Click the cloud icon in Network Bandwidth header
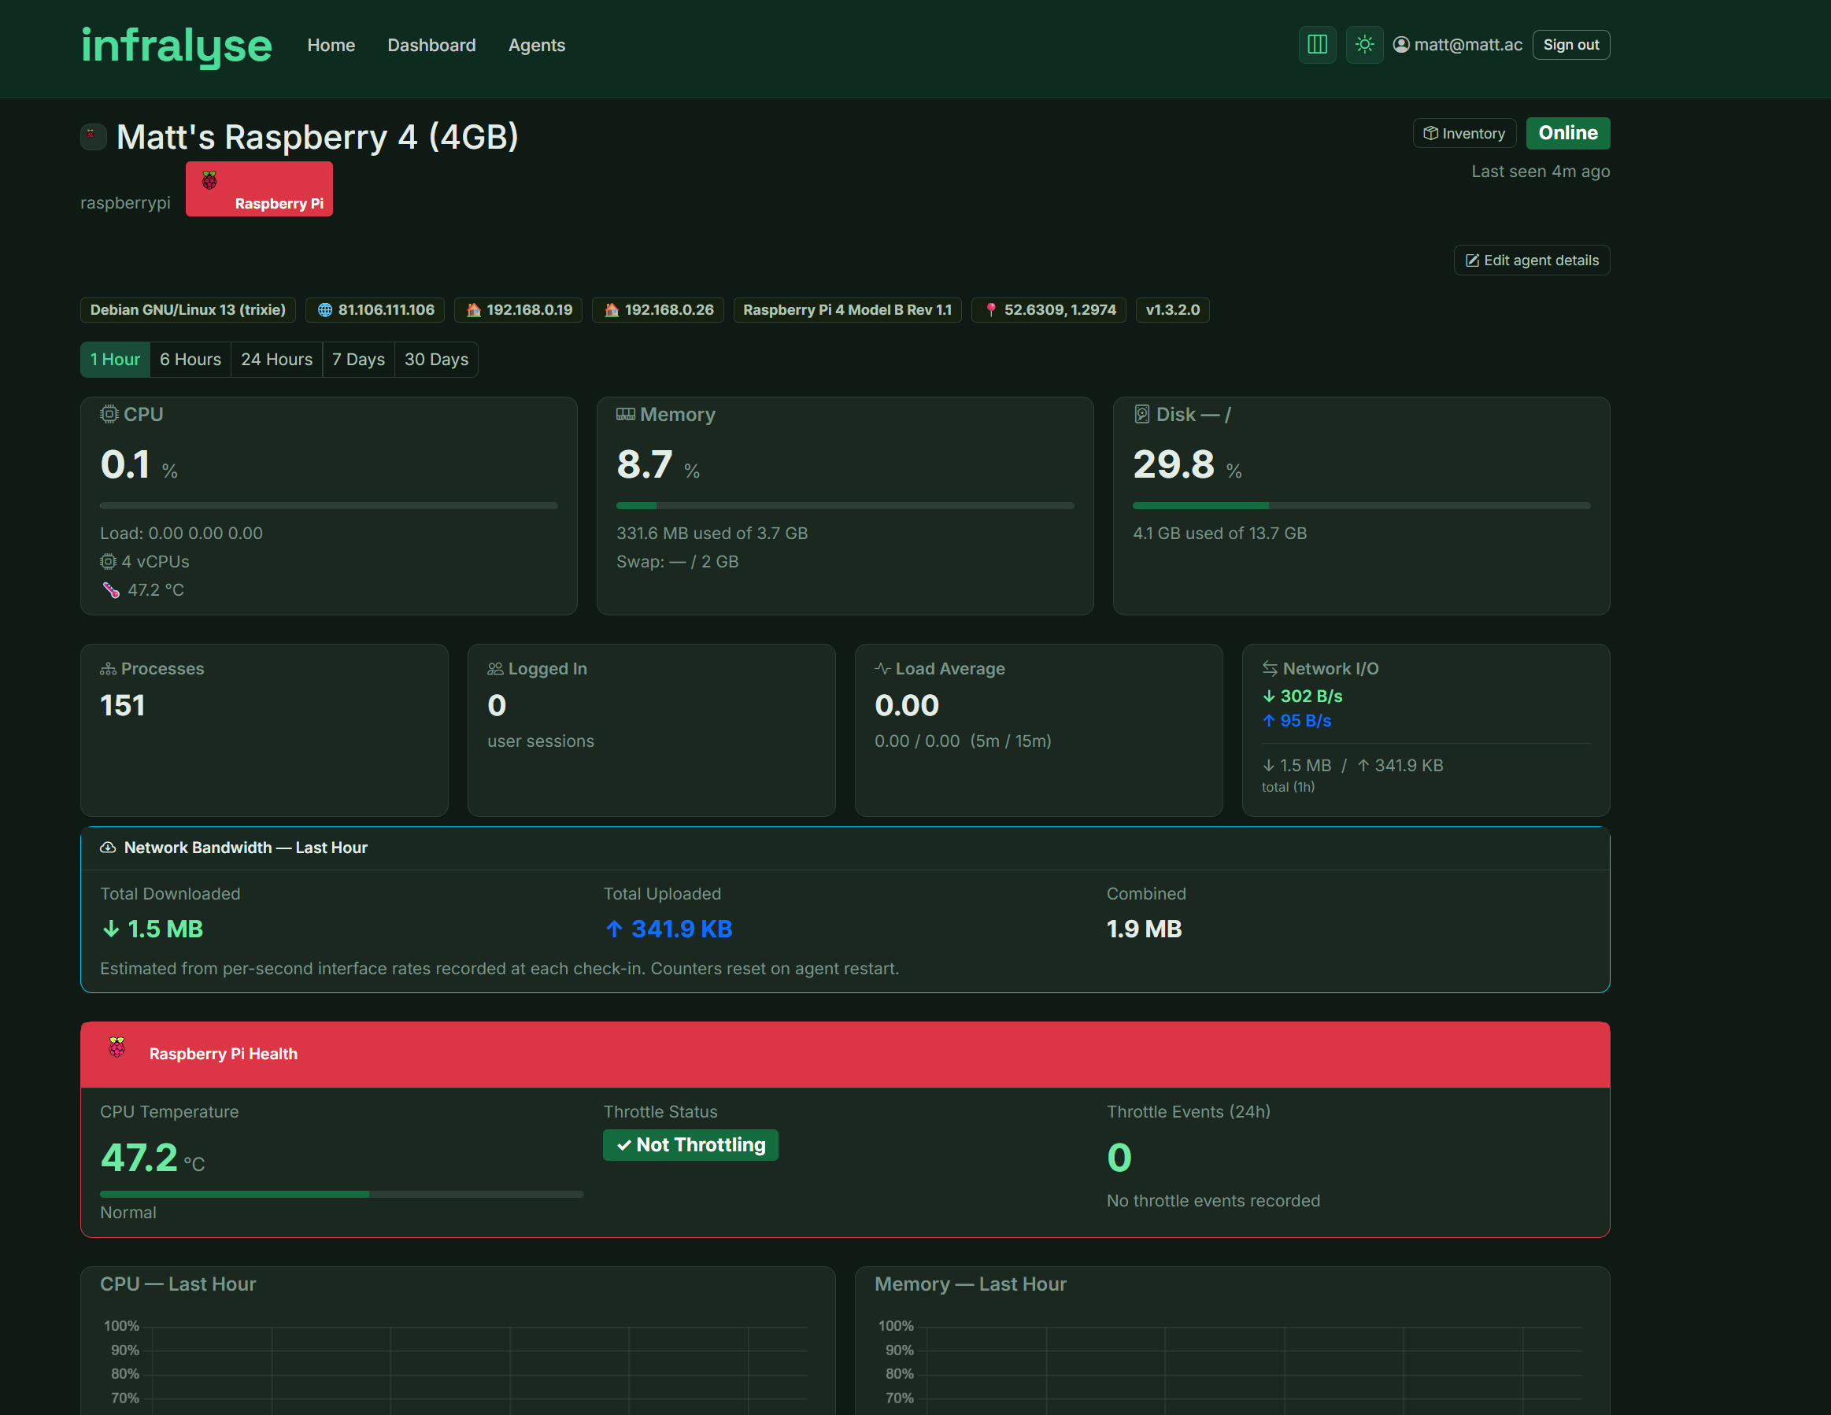Viewport: 1831px width, 1415px height. click(108, 848)
